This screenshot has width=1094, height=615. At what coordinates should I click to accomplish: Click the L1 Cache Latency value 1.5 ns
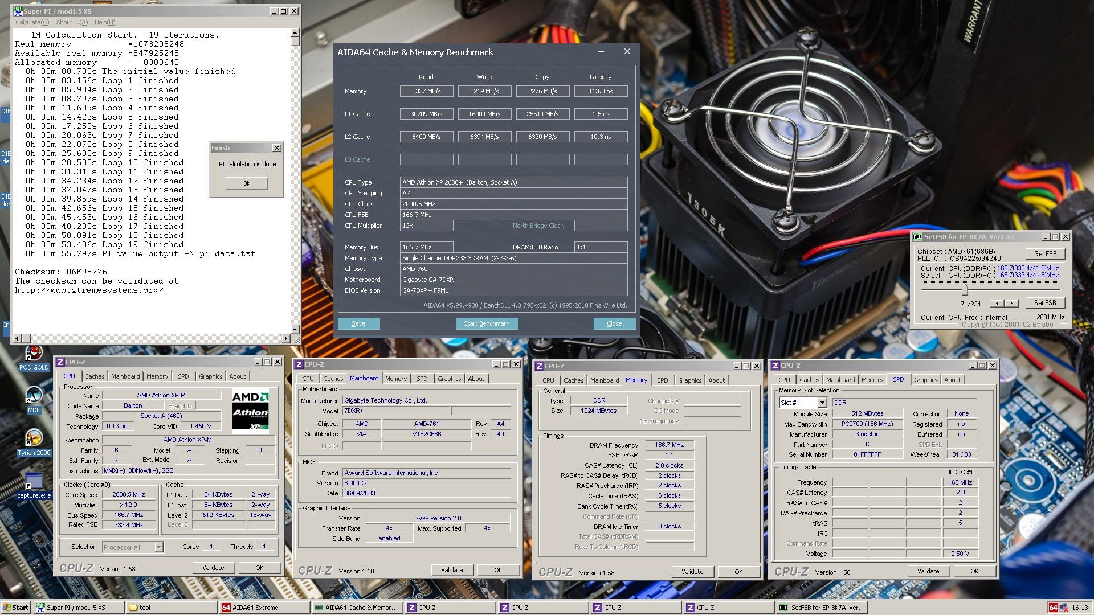click(x=601, y=114)
